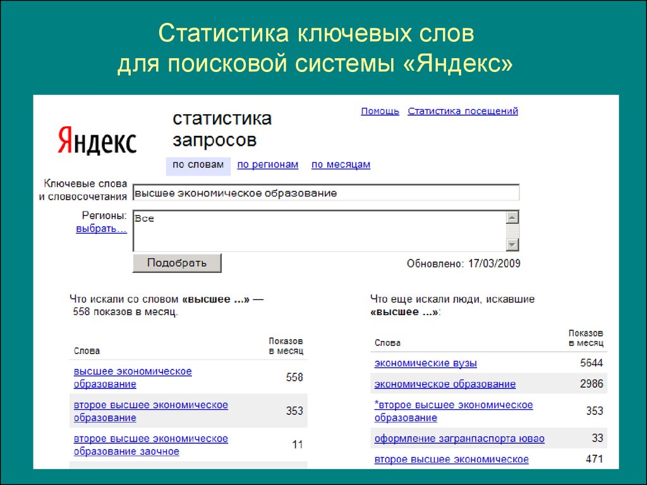Click Что еще искали люди heading
647x485 pixels.
click(x=452, y=306)
